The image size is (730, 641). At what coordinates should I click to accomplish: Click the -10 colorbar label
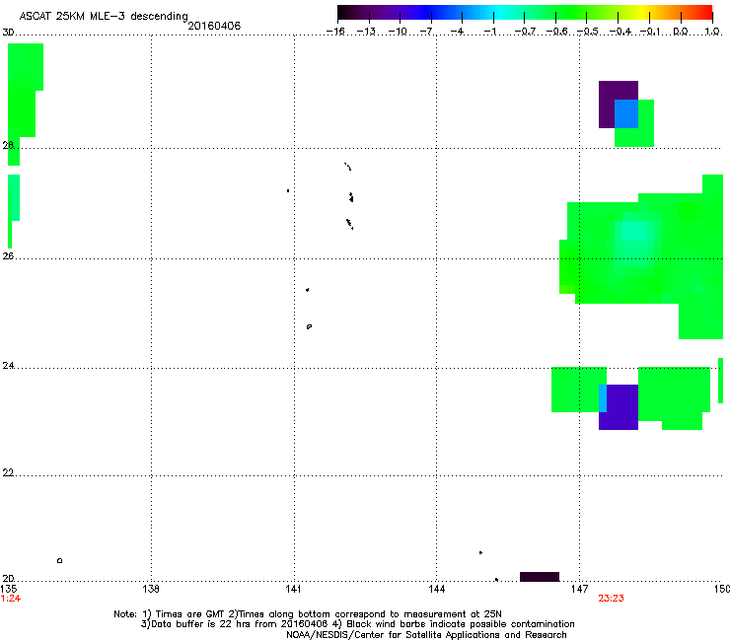click(x=398, y=32)
